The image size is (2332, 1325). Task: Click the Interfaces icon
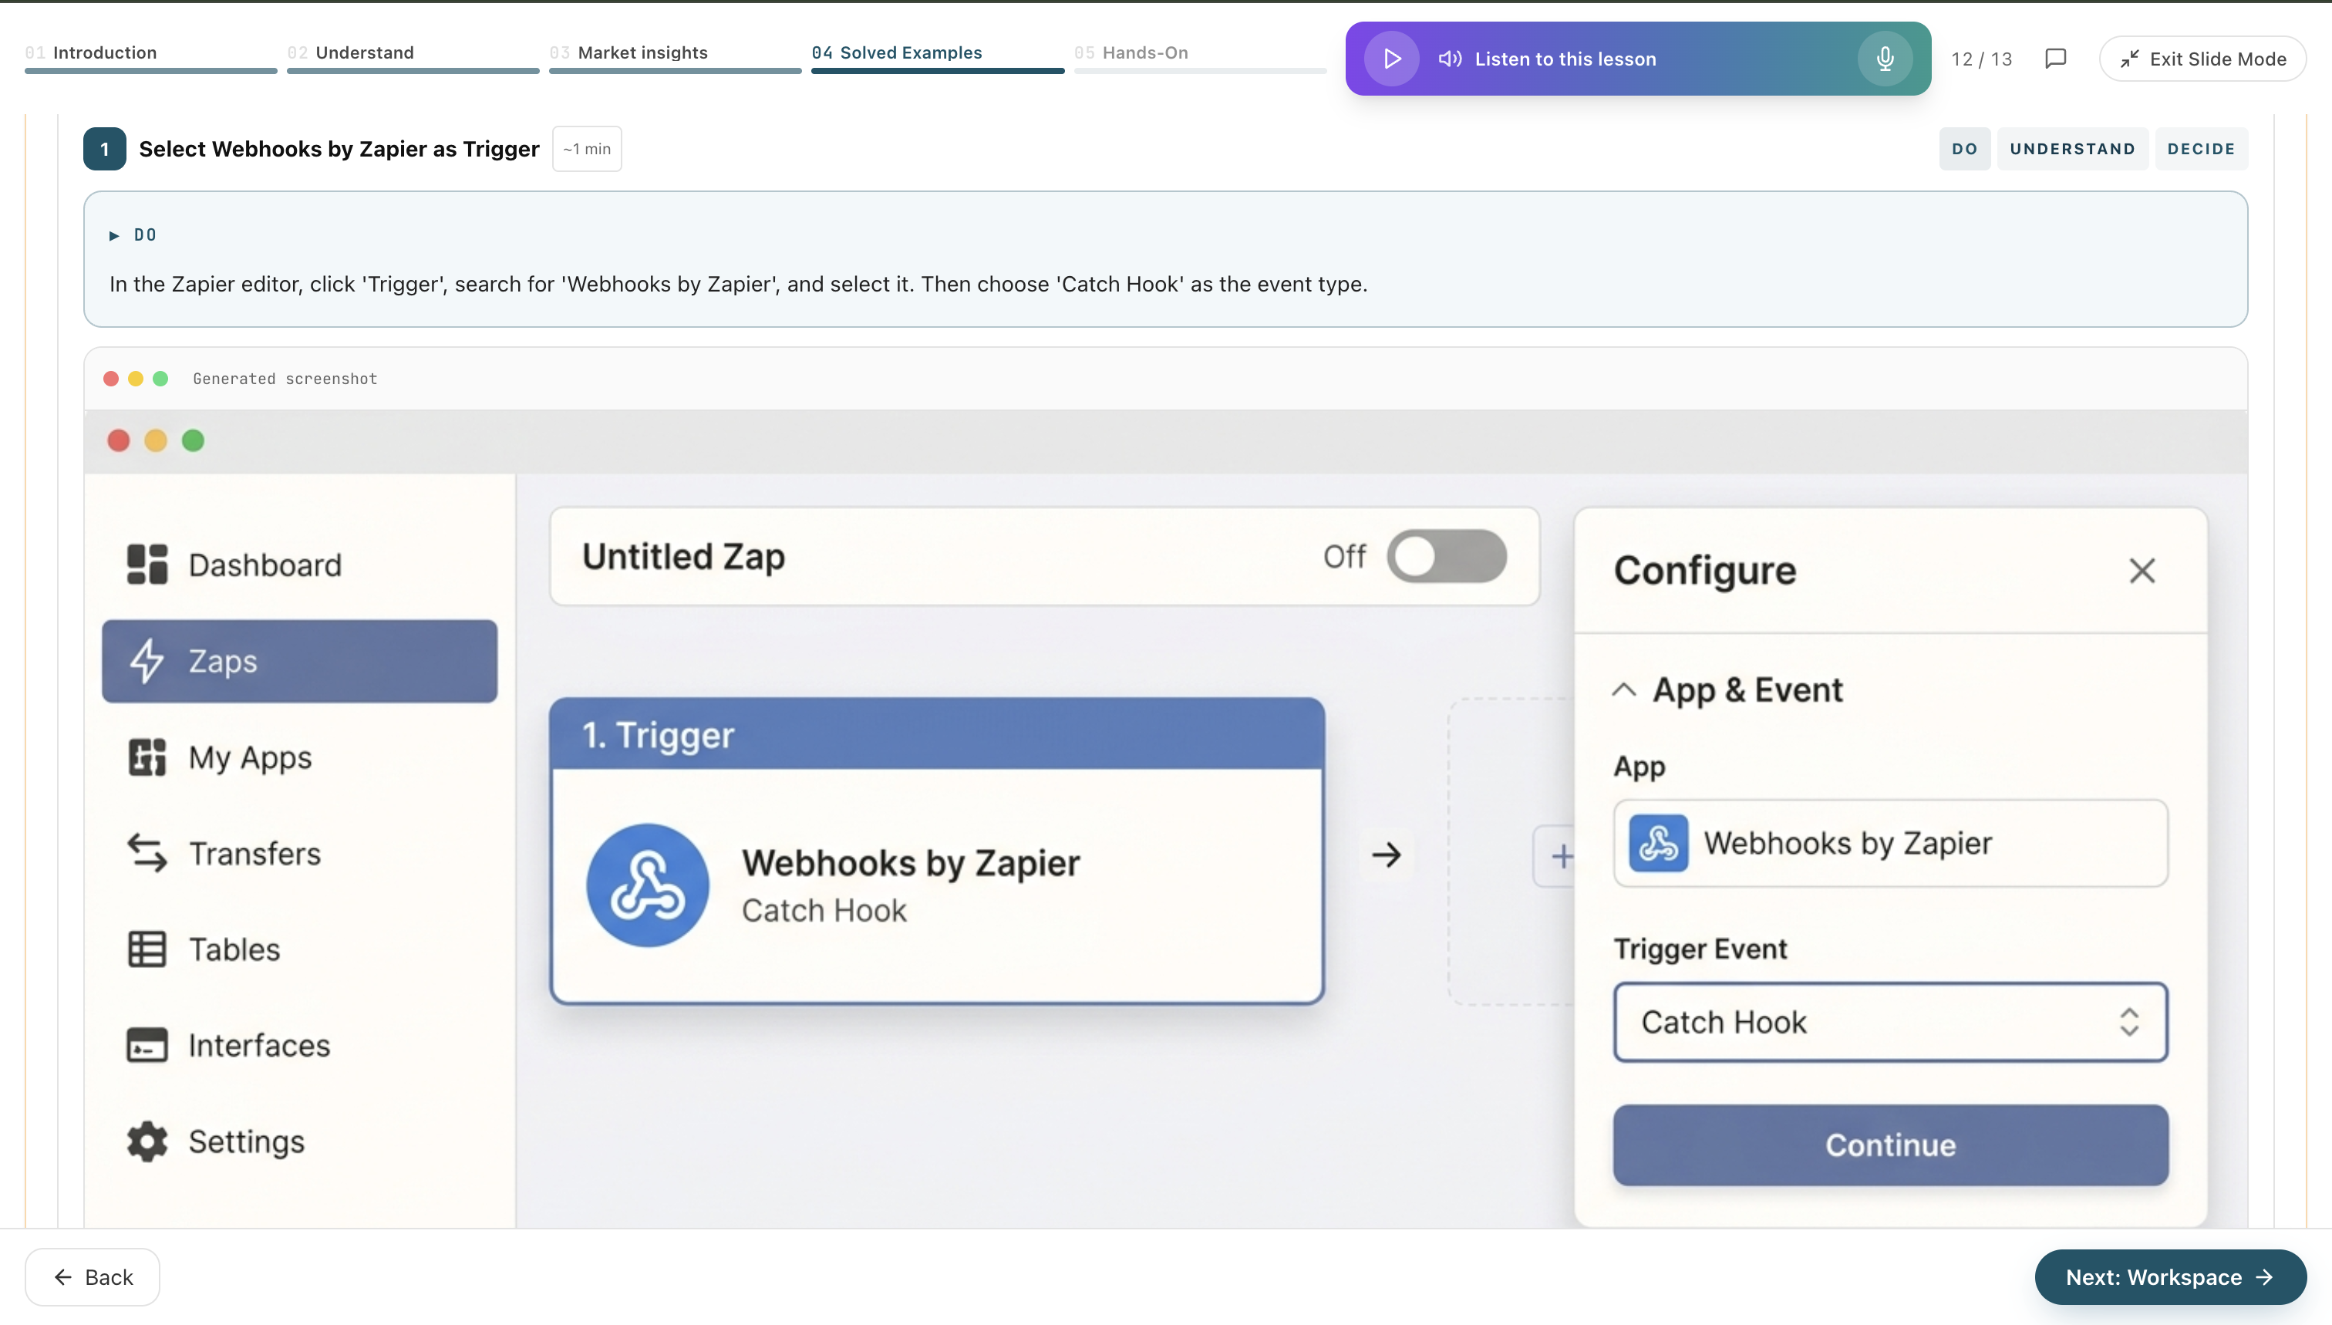click(x=147, y=1045)
